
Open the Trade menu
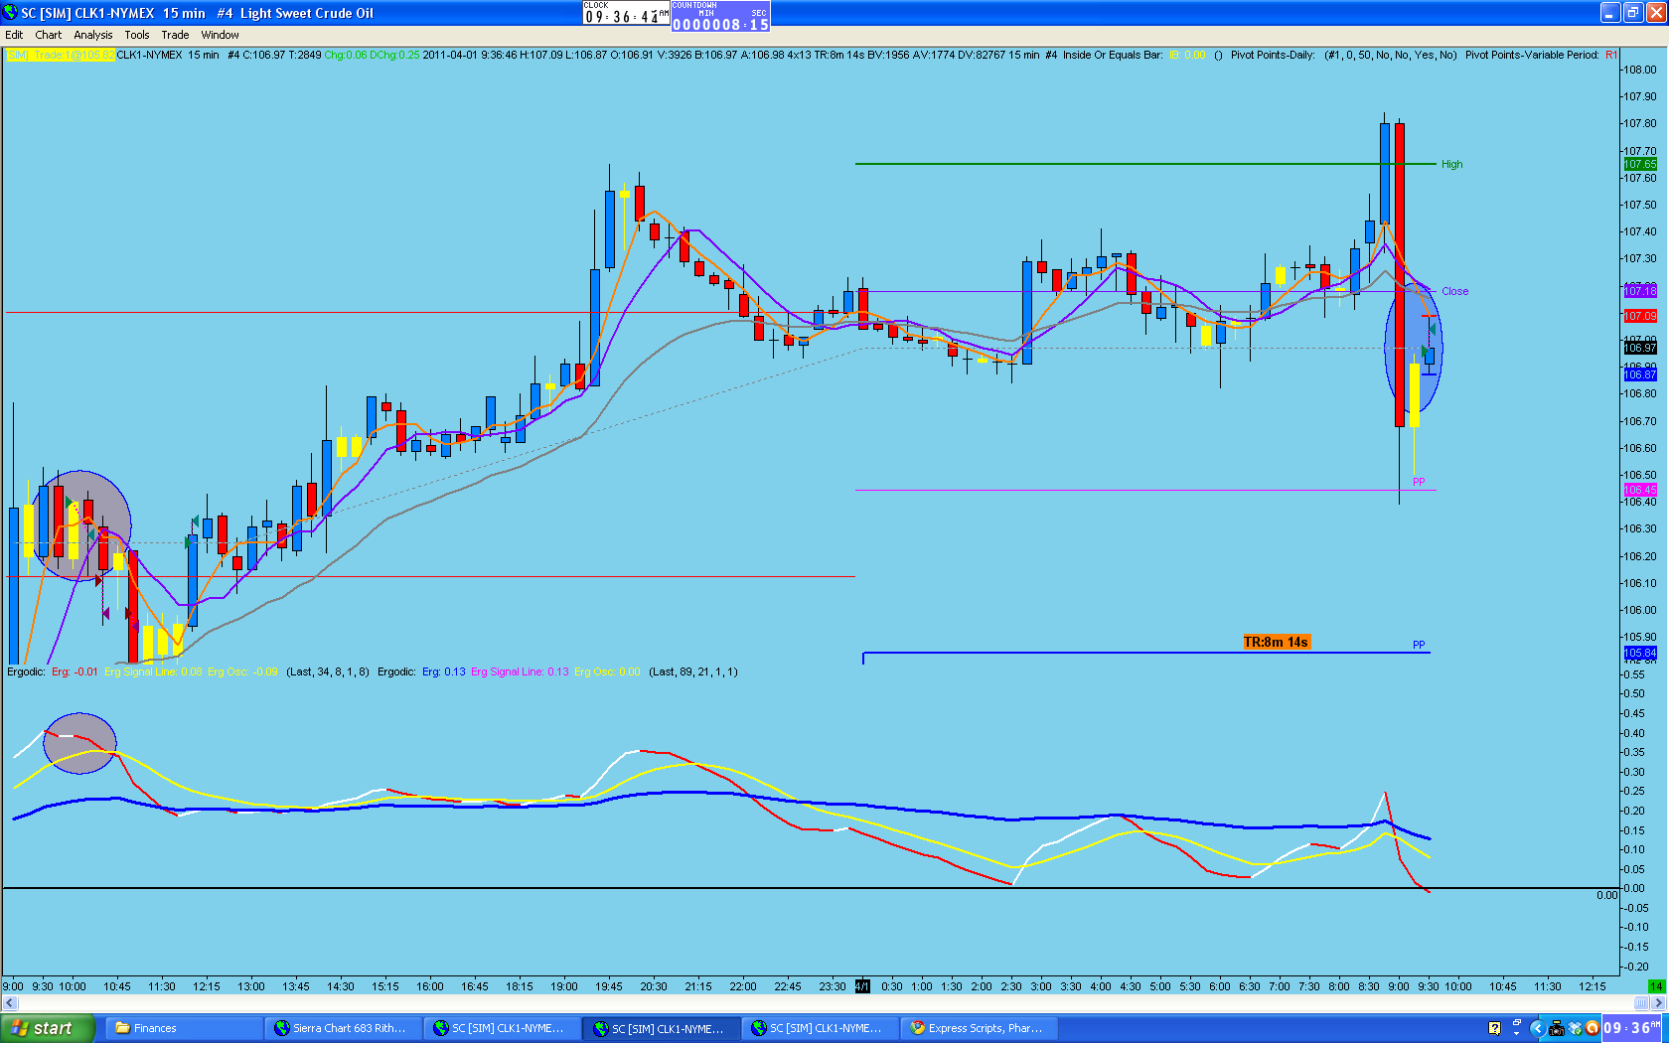[175, 35]
